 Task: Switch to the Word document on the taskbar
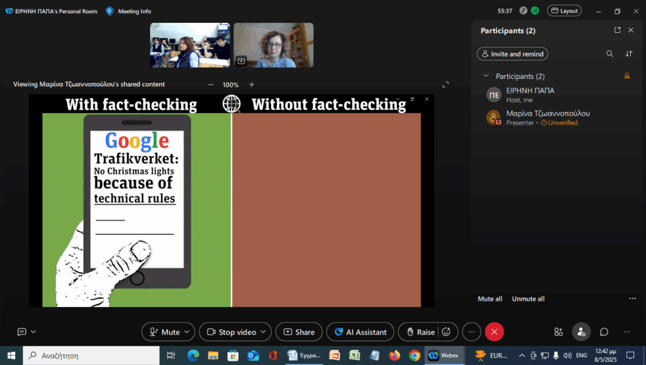pos(304,356)
